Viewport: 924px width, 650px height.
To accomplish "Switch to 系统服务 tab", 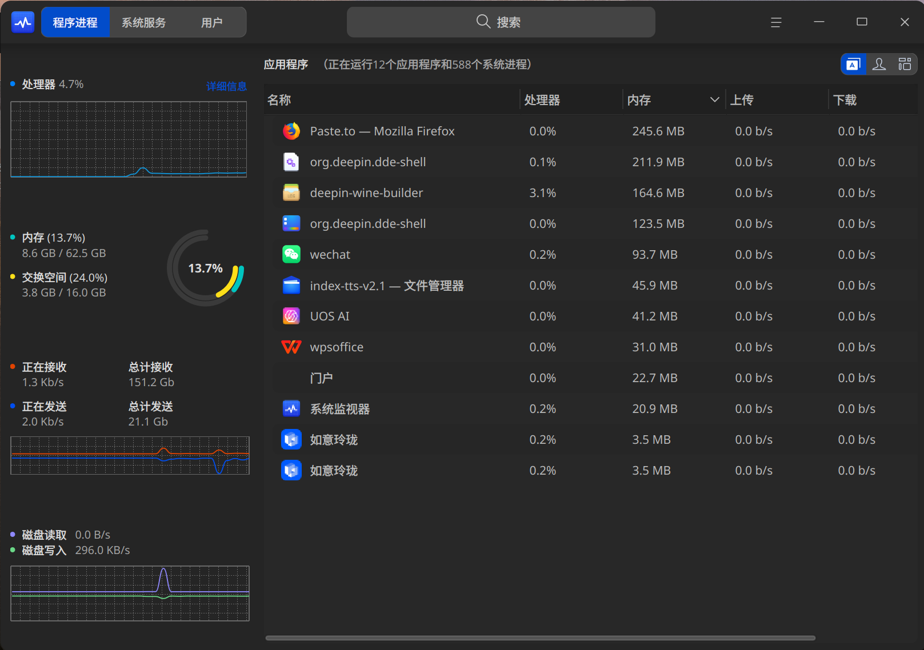I will (x=144, y=22).
